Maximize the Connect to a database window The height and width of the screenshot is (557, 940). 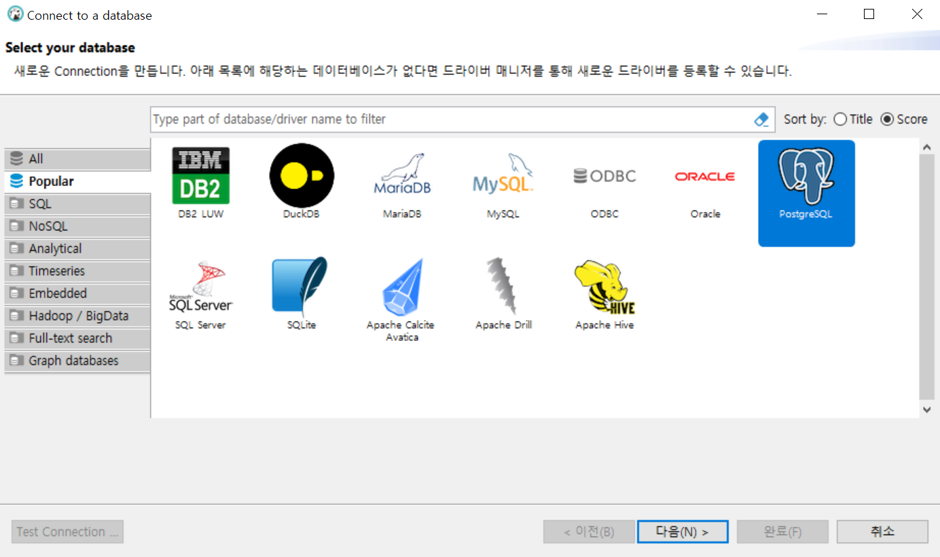[869, 14]
